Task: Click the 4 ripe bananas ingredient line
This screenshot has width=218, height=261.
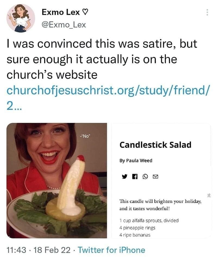Action: (x=135, y=235)
